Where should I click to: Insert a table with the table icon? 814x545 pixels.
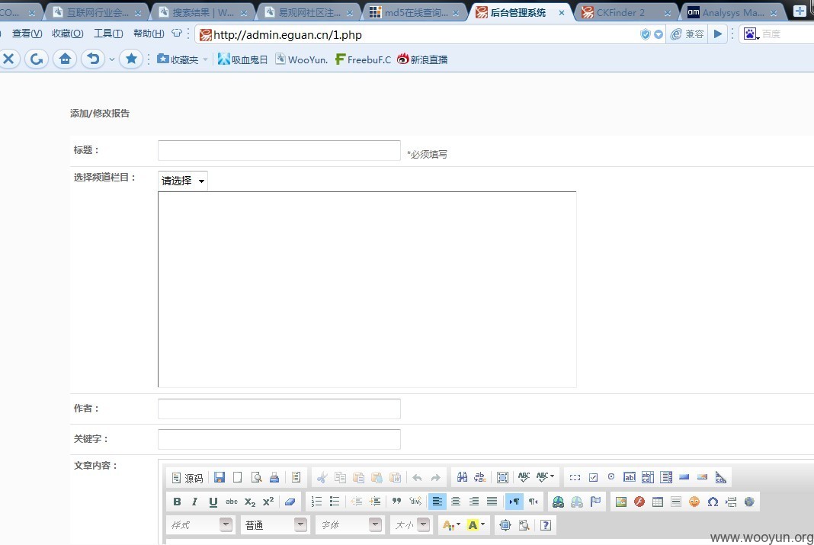pyautogui.click(x=657, y=502)
